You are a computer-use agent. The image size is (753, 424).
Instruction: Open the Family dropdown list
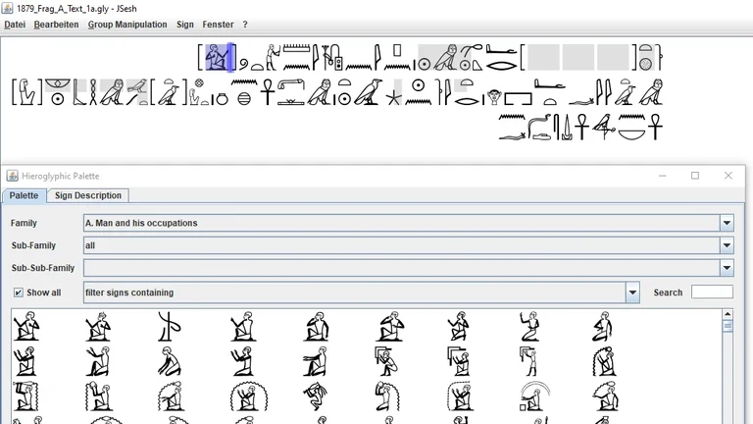[x=727, y=223]
